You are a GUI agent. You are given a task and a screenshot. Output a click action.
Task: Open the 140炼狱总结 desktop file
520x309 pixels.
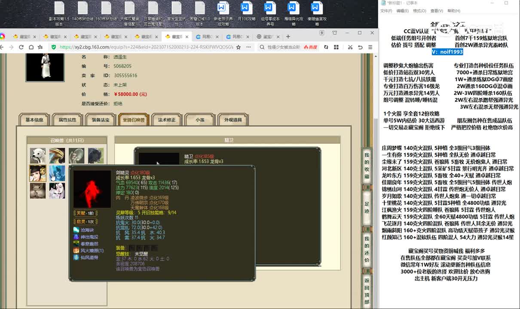(83, 12)
